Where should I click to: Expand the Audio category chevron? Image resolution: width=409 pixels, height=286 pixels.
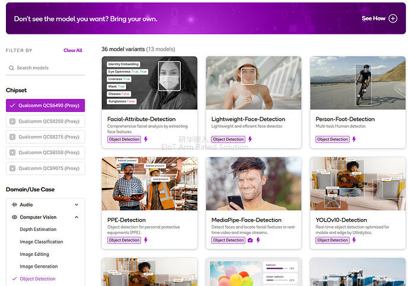coord(76,205)
